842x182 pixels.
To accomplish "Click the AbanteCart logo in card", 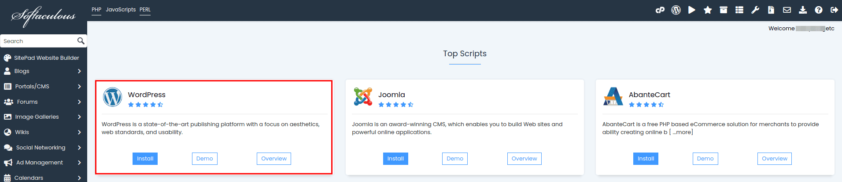I will click(x=613, y=97).
